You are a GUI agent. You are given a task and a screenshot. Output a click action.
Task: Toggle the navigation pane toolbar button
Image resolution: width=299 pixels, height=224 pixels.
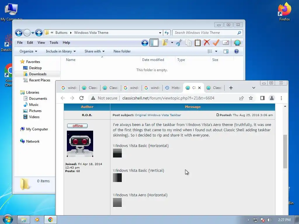[154, 43]
